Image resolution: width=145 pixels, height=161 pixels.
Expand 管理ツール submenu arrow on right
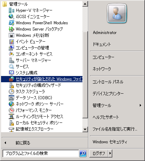tap(140, 105)
